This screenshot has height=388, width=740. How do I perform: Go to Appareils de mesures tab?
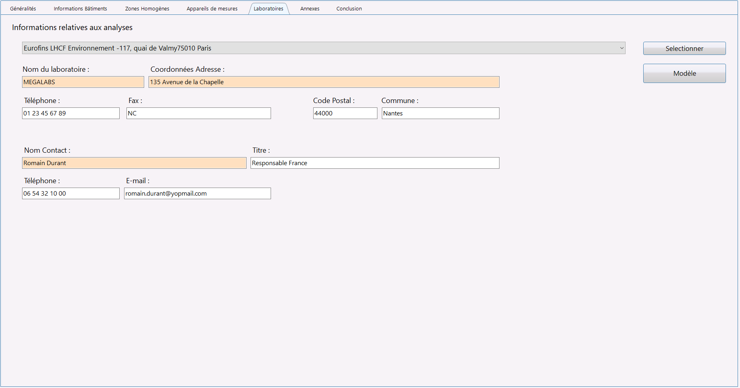coord(212,8)
